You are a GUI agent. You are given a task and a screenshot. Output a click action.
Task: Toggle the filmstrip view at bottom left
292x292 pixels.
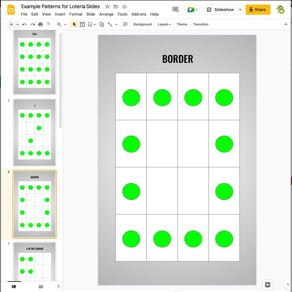click(x=13, y=287)
